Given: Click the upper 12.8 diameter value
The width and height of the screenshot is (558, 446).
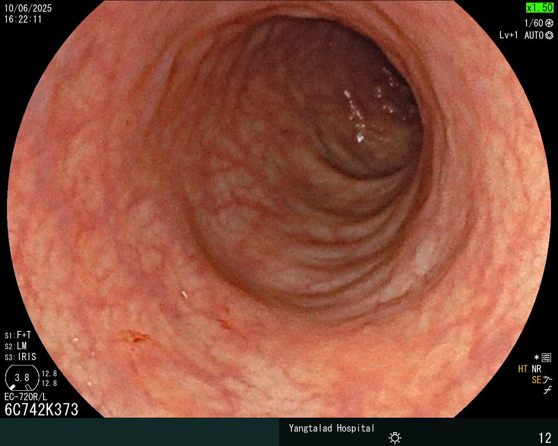Looking at the screenshot, I should 49,374.
